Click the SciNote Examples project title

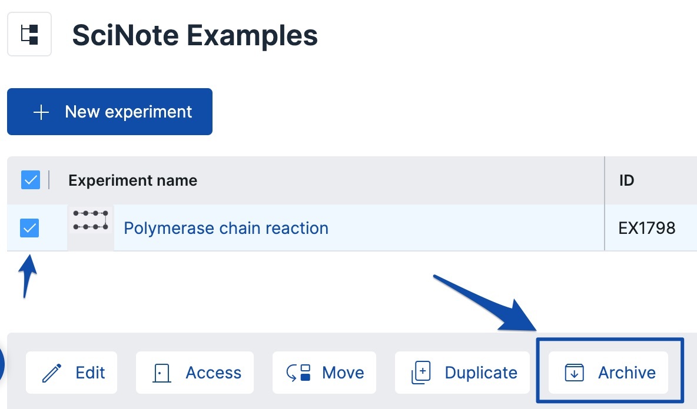(195, 35)
